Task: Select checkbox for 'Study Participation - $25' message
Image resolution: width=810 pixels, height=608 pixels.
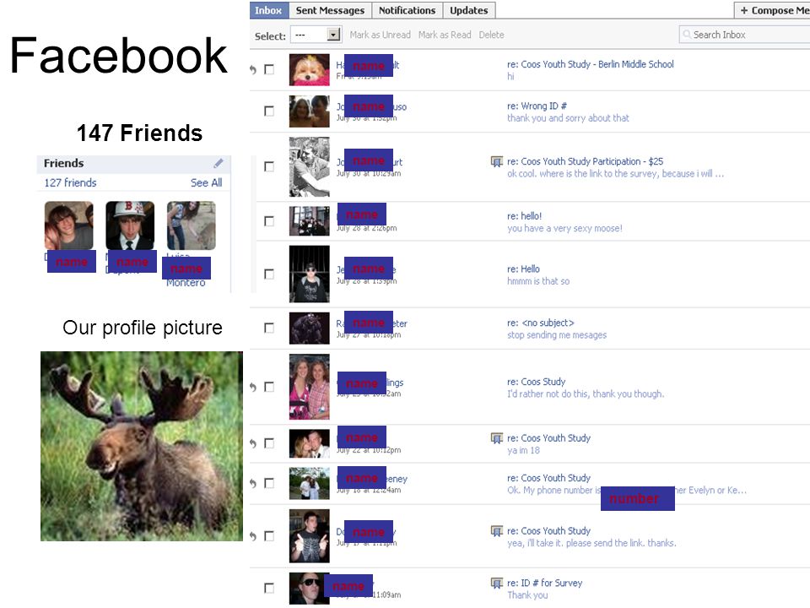Action: coord(269,166)
